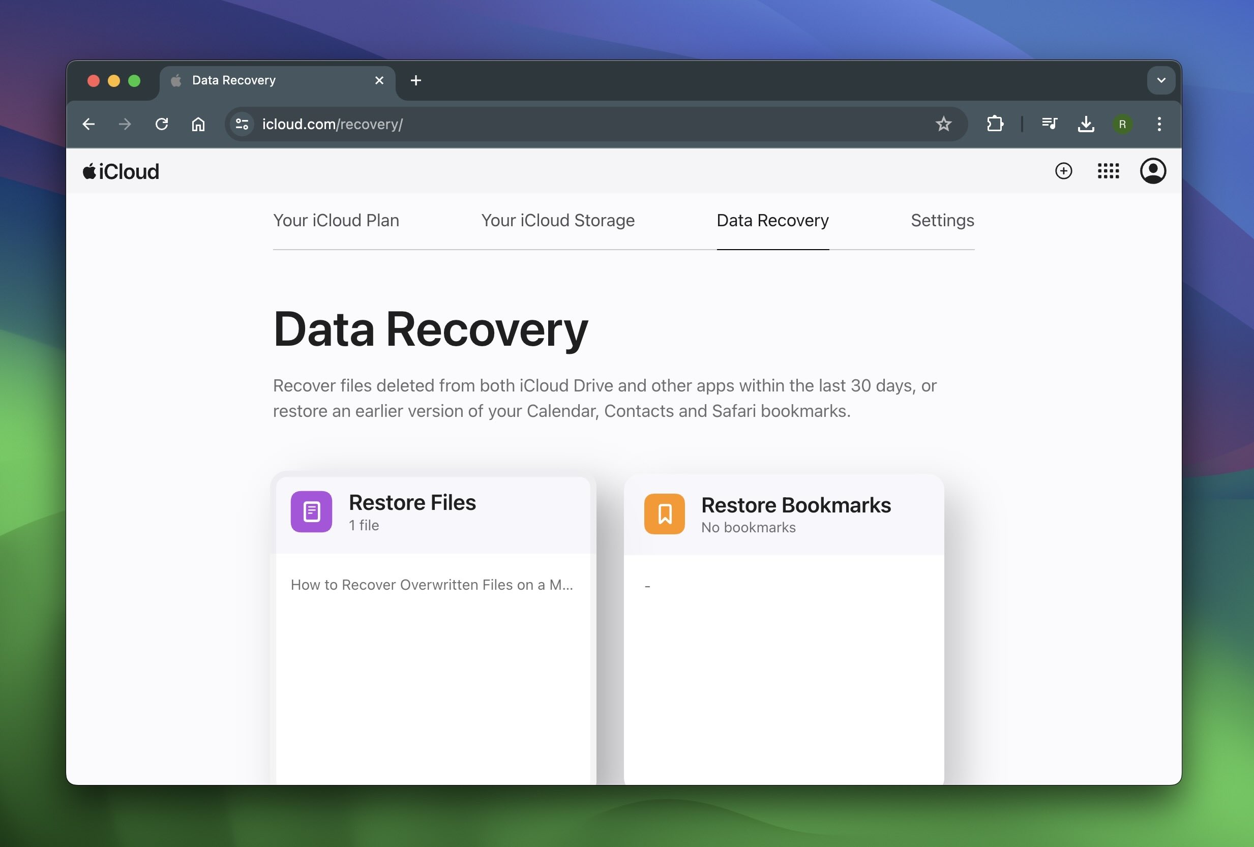The image size is (1254, 847).
Task: Click the browser forward arrow
Action: [125, 125]
